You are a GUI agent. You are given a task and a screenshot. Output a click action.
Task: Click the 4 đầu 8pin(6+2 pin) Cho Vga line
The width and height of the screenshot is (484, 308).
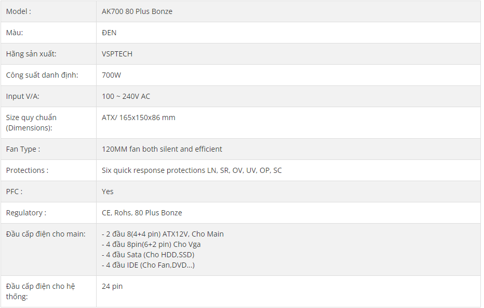151,244
